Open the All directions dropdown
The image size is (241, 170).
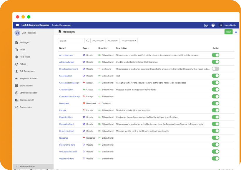pyautogui.click(x=129, y=41)
